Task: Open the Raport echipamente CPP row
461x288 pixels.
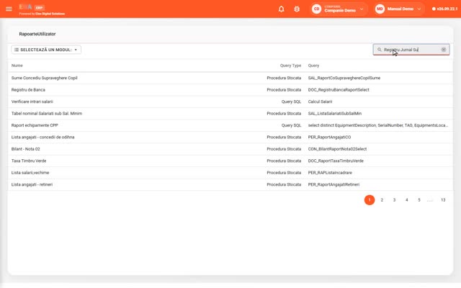Action: (x=230, y=125)
